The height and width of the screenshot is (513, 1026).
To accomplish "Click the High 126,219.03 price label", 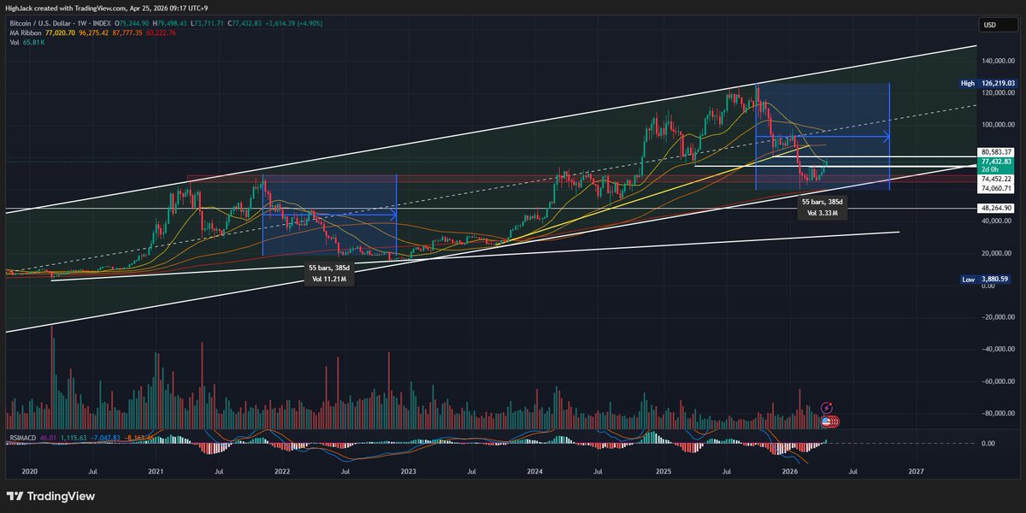I will 988,83.
